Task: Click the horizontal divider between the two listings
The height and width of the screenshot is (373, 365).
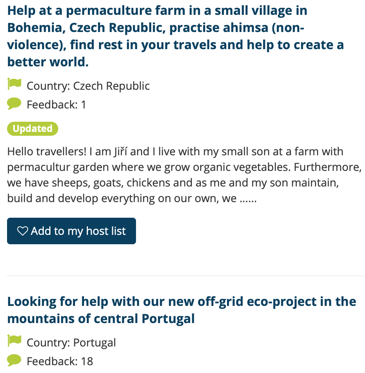Action: [x=186, y=276]
